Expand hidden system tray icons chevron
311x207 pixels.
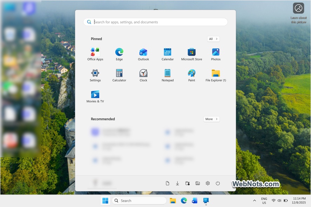click(x=255, y=201)
